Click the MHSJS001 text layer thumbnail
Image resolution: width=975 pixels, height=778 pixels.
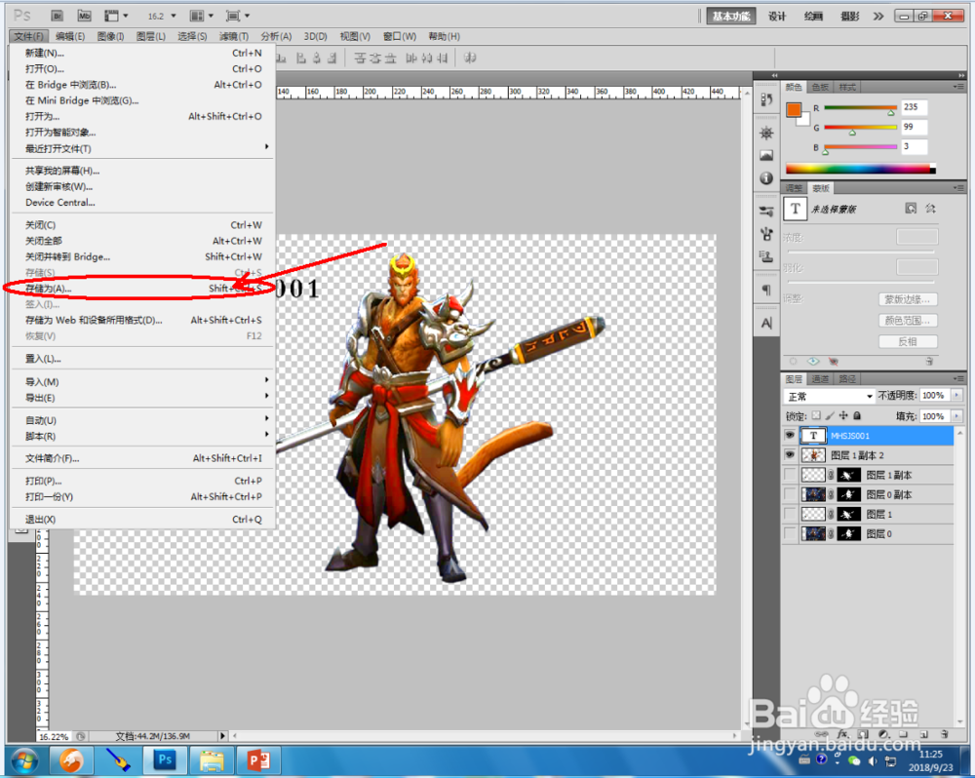click(x=813, y=436)
